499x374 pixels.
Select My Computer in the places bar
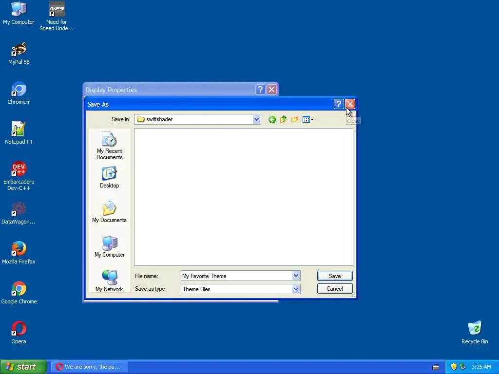[x=110, y=246]
